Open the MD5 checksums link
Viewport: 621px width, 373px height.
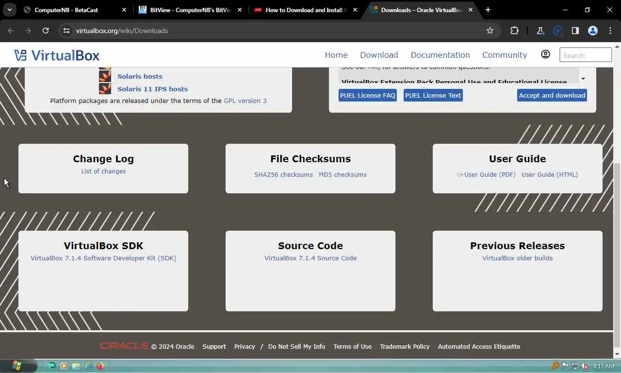point(343,174)
